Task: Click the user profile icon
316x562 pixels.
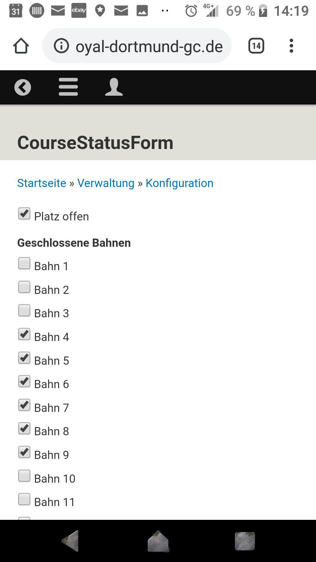Action: point(114,87)
